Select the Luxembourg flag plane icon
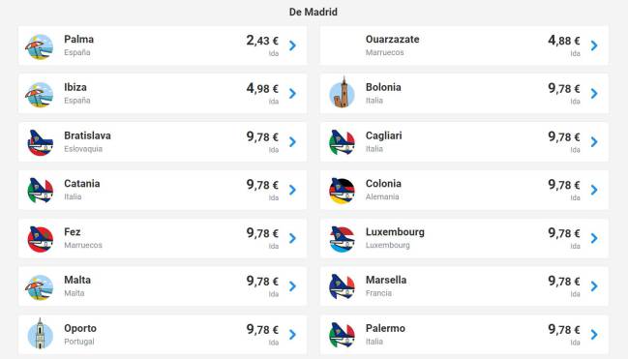 tap(342, 239)
